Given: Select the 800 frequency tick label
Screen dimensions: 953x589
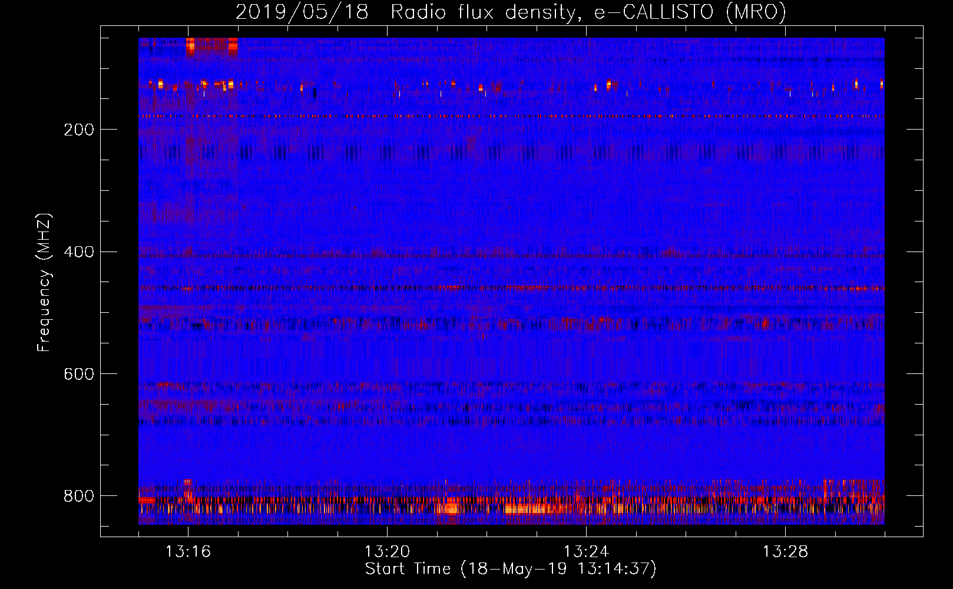Looking at the screenshot, I should click(79, 496).
